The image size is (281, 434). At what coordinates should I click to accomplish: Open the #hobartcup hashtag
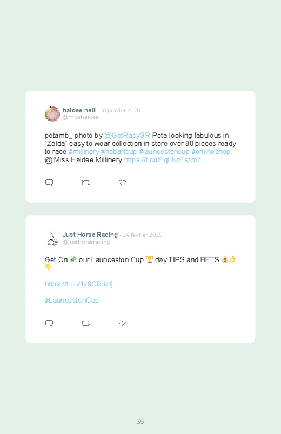[119, 152]
